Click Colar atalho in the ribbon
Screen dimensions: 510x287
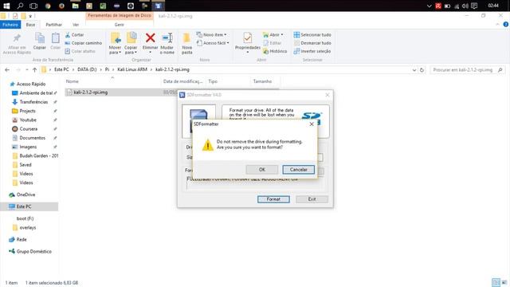click(x=80, y=51)
